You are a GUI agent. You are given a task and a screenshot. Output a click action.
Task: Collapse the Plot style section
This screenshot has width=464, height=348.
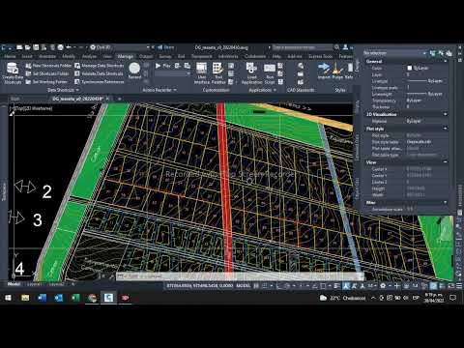click(x=446, y=129)
